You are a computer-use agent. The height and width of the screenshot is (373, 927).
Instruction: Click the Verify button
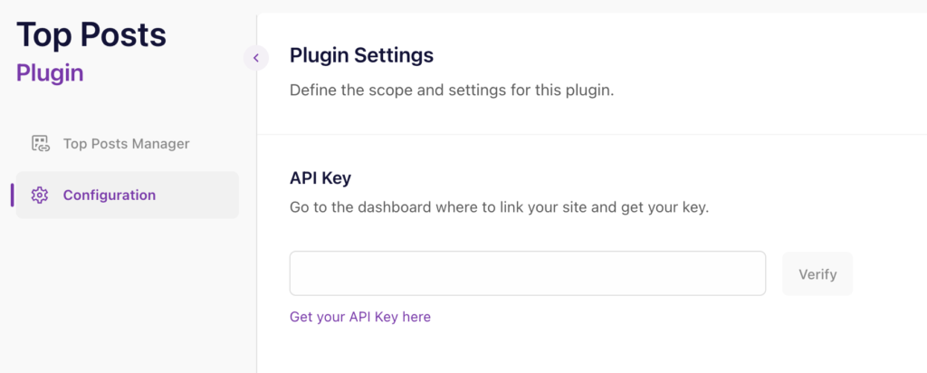click(x=817, y=273)
